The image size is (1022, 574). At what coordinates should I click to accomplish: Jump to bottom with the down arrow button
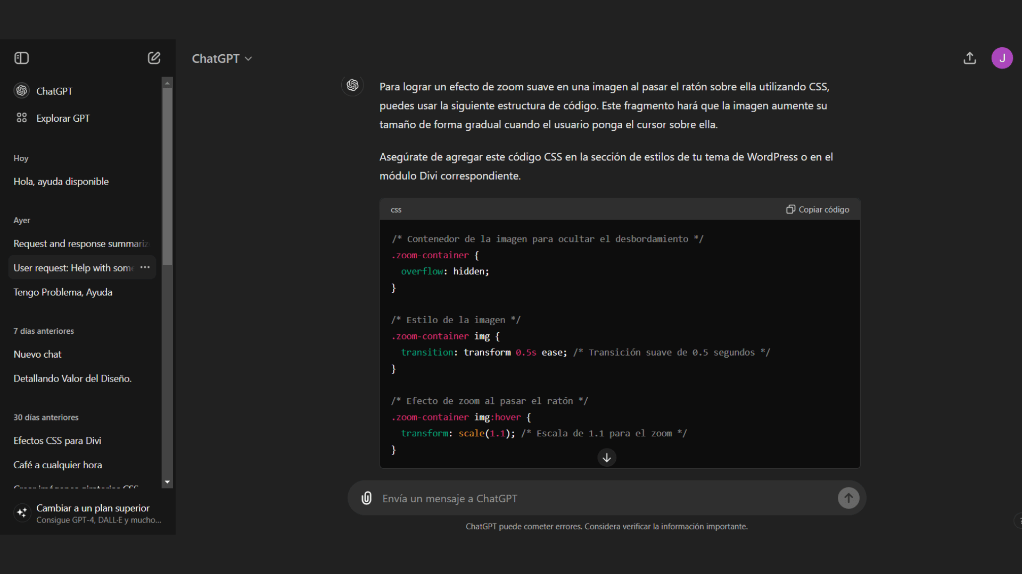point(607,457)
